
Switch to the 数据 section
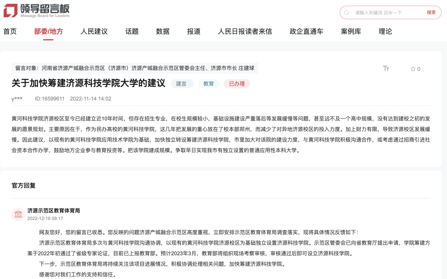(163, 31)
